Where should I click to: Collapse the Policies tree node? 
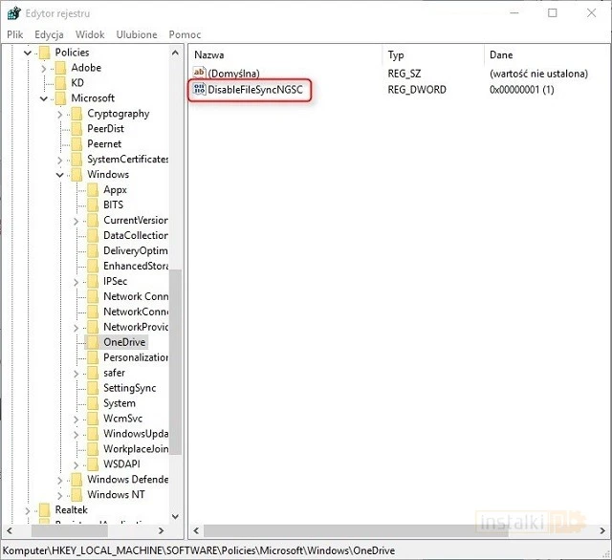pos(27,53)
